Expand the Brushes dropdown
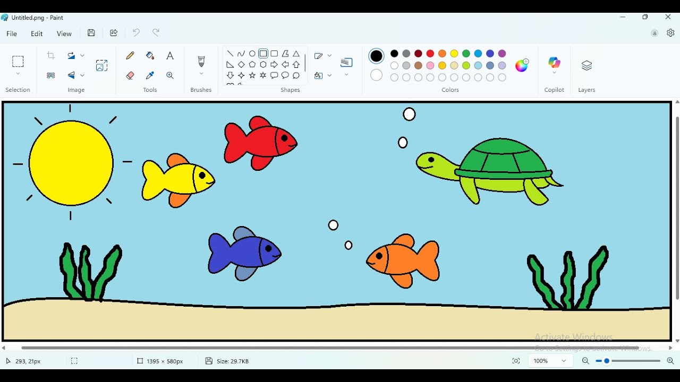 click(201, 74)
